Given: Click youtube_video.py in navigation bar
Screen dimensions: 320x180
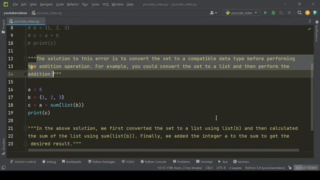Looking at the screenshot, I should click(x=47, y=13).
